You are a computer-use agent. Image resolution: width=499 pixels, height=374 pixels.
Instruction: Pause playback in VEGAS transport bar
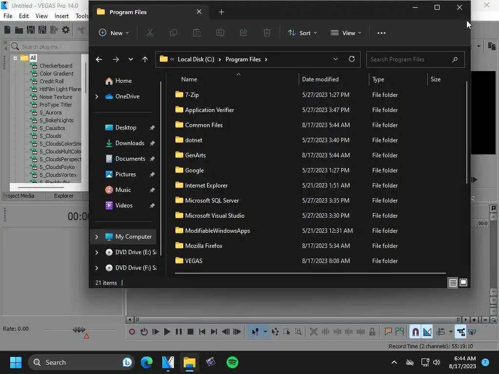coord(179,332)
